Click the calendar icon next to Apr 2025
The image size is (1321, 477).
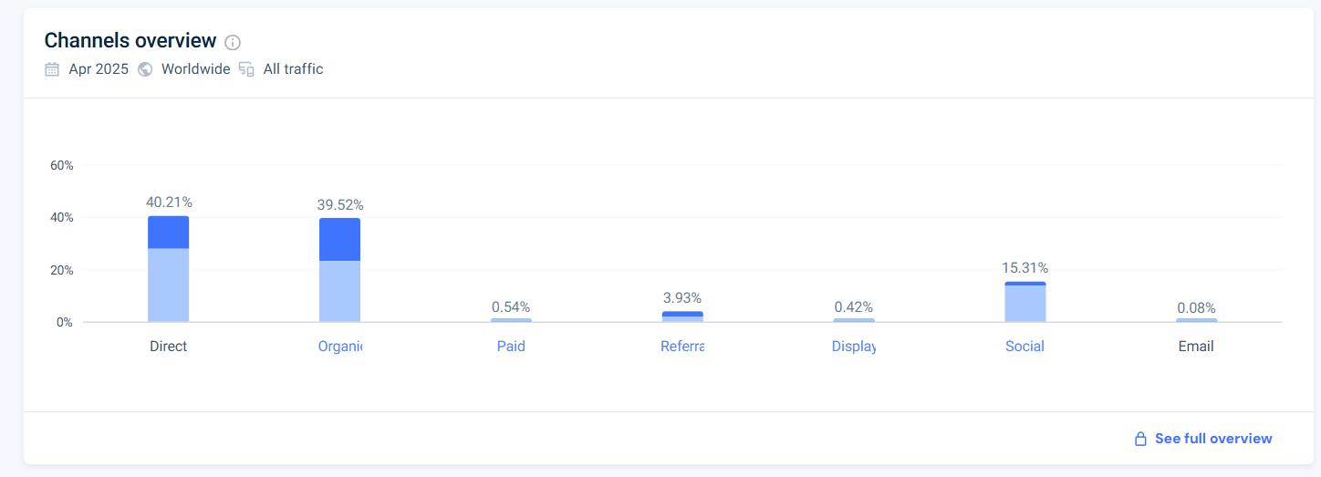point(52,69)
